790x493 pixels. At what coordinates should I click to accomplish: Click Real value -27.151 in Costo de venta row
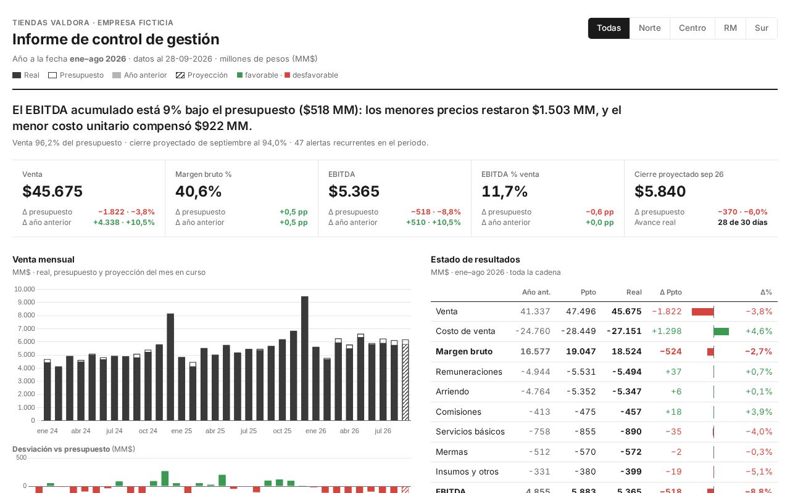624,332
